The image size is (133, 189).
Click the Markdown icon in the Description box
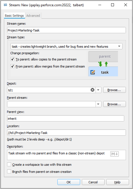(x=115, y=154)
